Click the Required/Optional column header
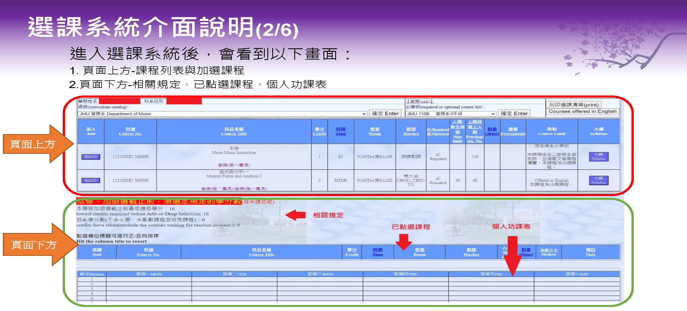This screenshot has height=311, width=687. tap(438, 131)
